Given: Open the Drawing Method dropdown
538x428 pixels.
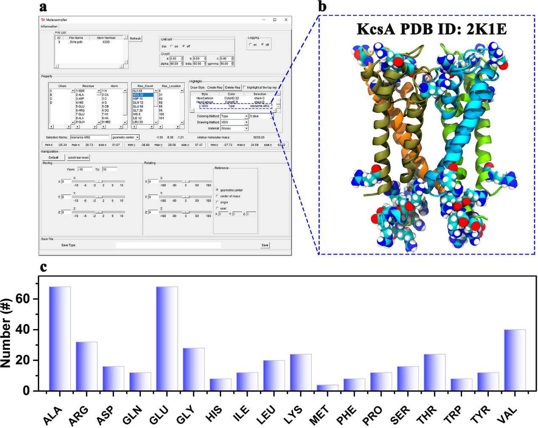Looking at the screenshot, I should pyautogui.click(x=246, y=122).
